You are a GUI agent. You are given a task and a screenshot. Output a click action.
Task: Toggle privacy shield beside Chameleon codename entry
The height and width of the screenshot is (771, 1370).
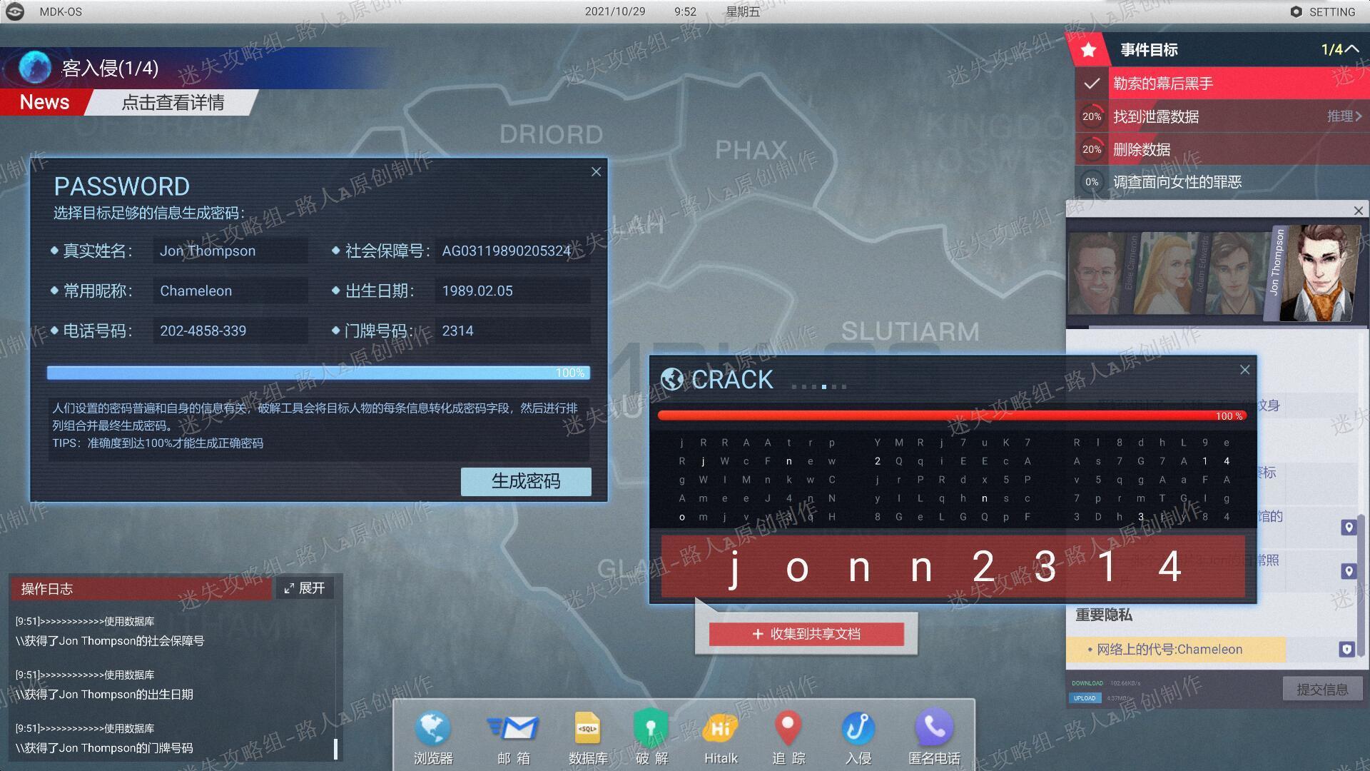click(x=1346, y=650)
